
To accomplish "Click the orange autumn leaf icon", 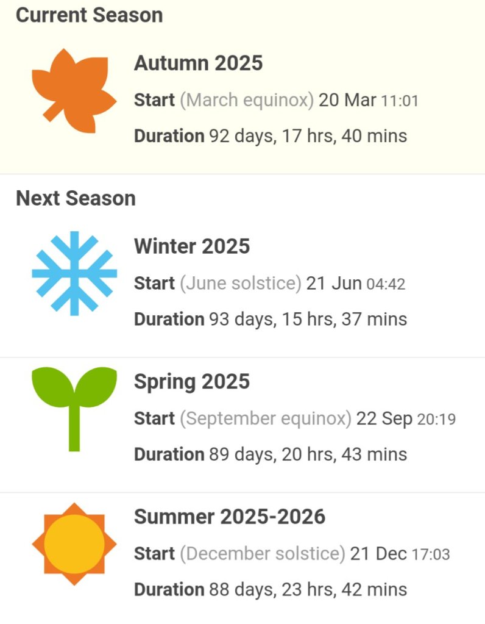I will click(x=74, y=91).
